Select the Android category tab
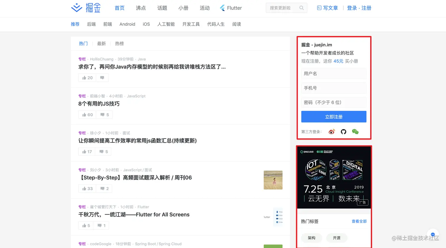 (127, 24)
